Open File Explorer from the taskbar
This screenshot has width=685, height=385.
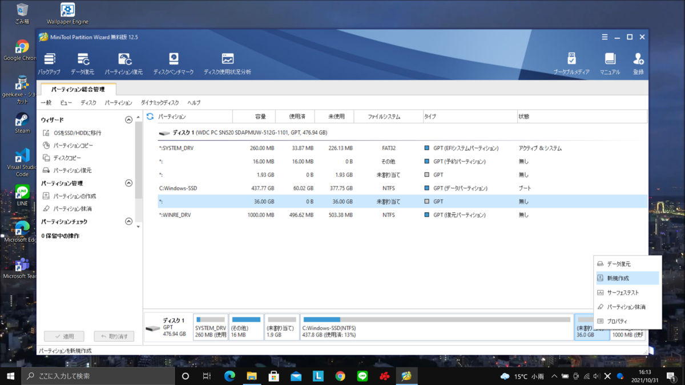(252, 376)
